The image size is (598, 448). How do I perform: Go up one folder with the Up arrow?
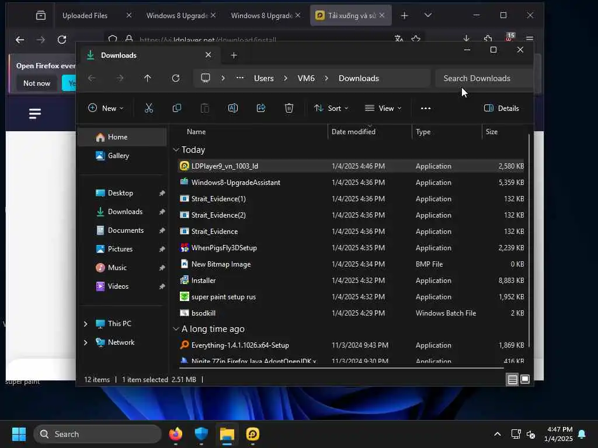pyautogui.click(x=148, y=78)
